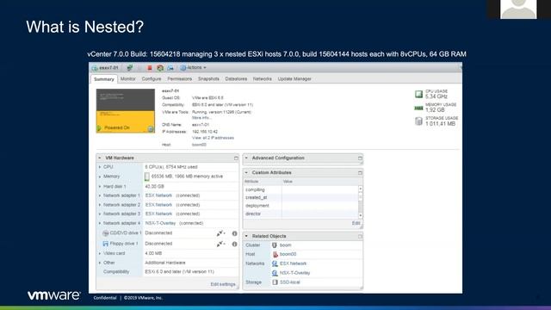551x310 pixels.
Task: Click the launch console toolbar icon
Action: [170, 67]
